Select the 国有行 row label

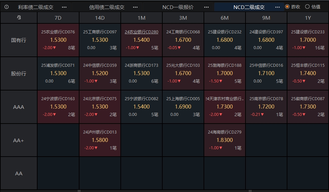pyautogui.click(x=19, y=40)
